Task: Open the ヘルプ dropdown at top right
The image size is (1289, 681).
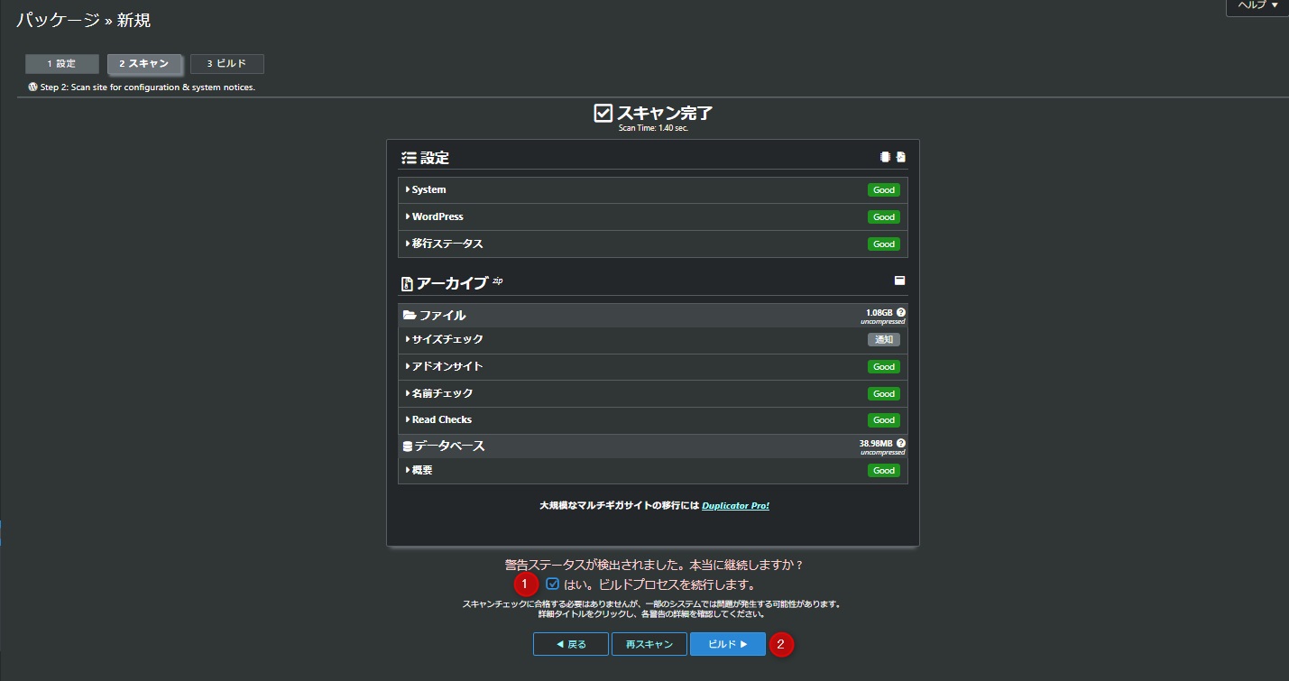Action: (1257, 5)
